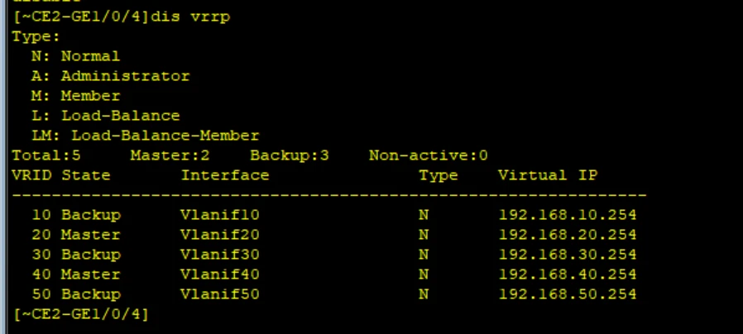Click the Vlanif50 interface entry
The width and height of the screenshot is (743, 334).
[x=220, y=294]
